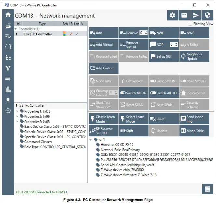Collapse the Id: 1 details tree
The image size is (216, 204).
coord(90,140)
